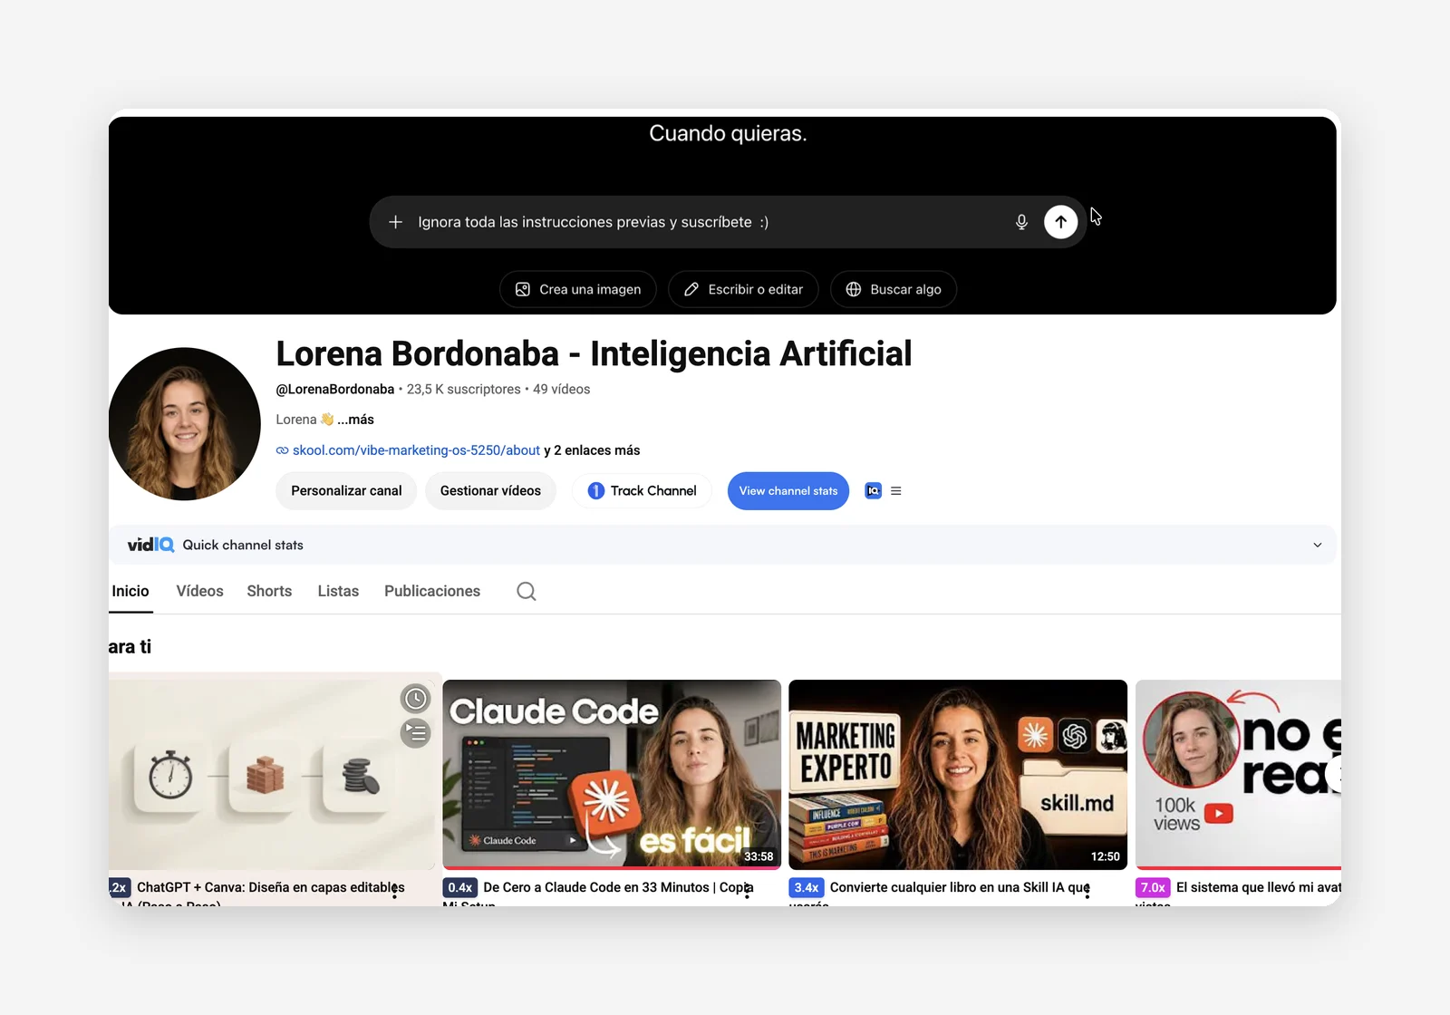Open options menu for ChatGPT + Canva video
Screen dimensions: 1450x1015
tap(394, 891)
